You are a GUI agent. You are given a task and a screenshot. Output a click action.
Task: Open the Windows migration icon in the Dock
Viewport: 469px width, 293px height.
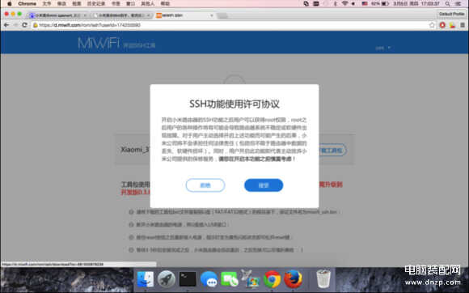click(x=251, y=279)
